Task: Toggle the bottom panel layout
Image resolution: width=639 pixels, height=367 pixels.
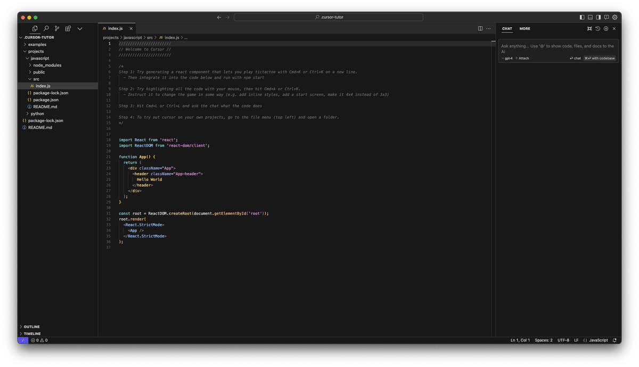Action: pos(590,17)
